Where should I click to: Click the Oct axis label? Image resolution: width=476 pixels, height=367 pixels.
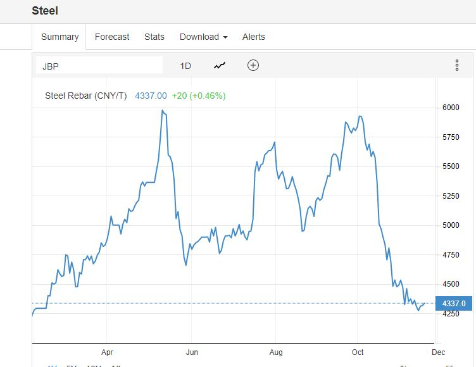coord(358,352)
